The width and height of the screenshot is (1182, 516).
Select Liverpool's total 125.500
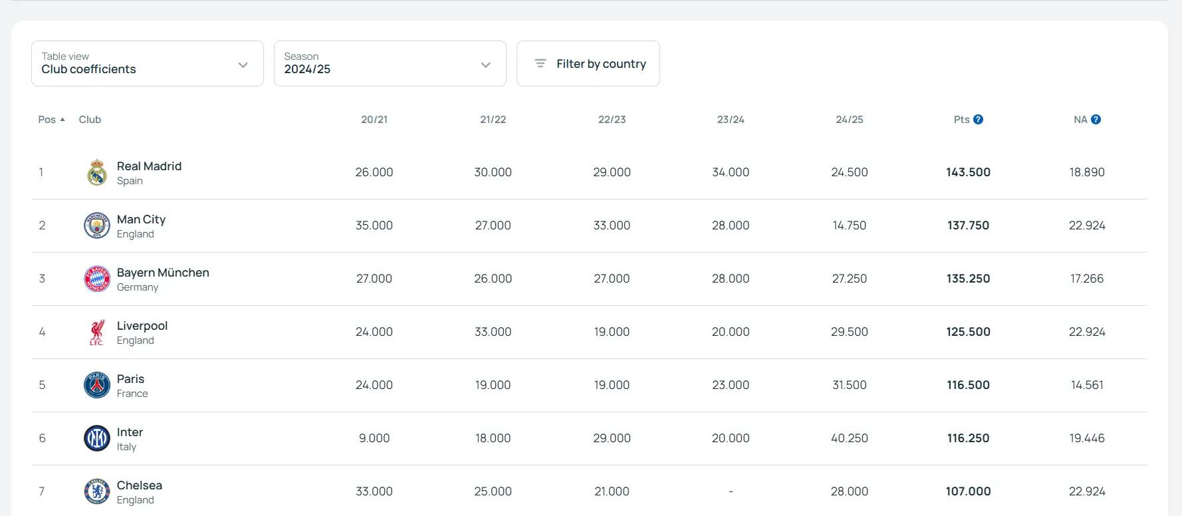[969, 332]
